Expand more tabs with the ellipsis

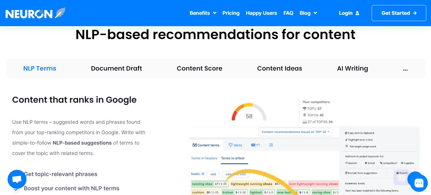[405, 69]
